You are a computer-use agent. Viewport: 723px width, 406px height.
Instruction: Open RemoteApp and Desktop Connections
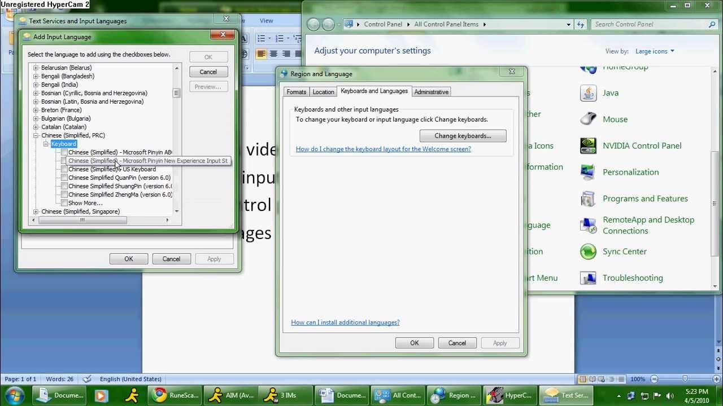[637, 225]
